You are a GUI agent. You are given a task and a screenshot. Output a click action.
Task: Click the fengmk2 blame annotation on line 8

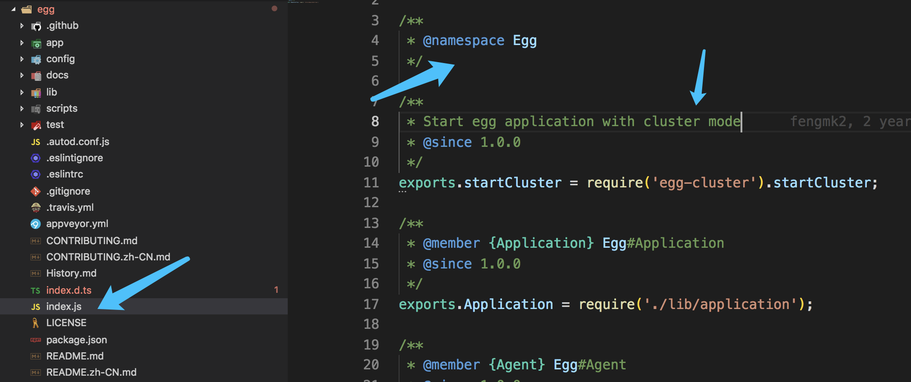850,122
